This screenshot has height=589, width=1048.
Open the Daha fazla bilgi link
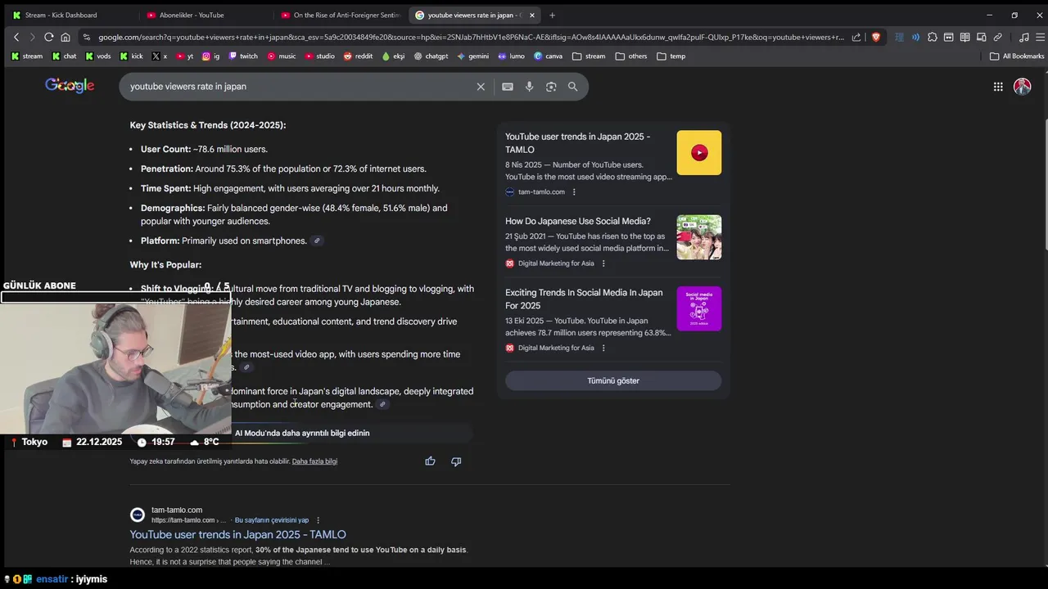(314, 461)
